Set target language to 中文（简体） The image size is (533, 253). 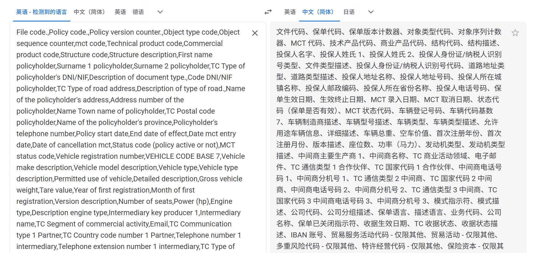[x=319, y=12]
